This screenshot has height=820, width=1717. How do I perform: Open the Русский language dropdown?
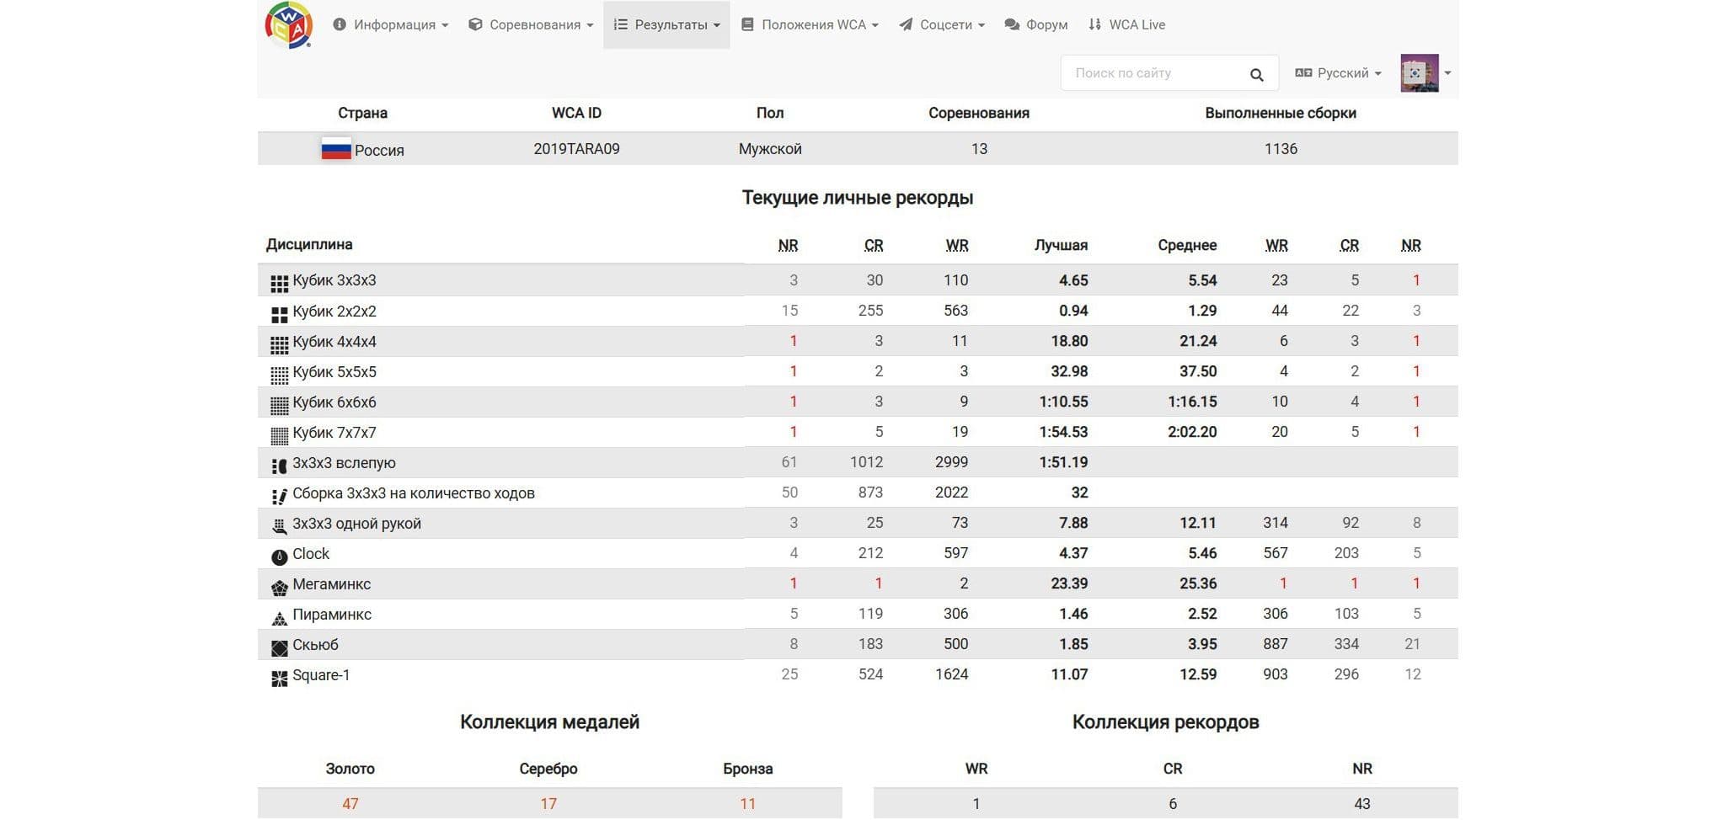click(x=1338, y=73)
